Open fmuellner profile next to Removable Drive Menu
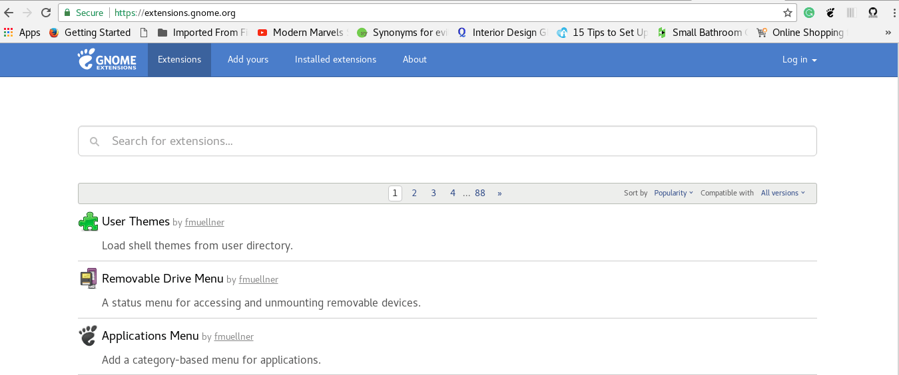 coord(258,280)
